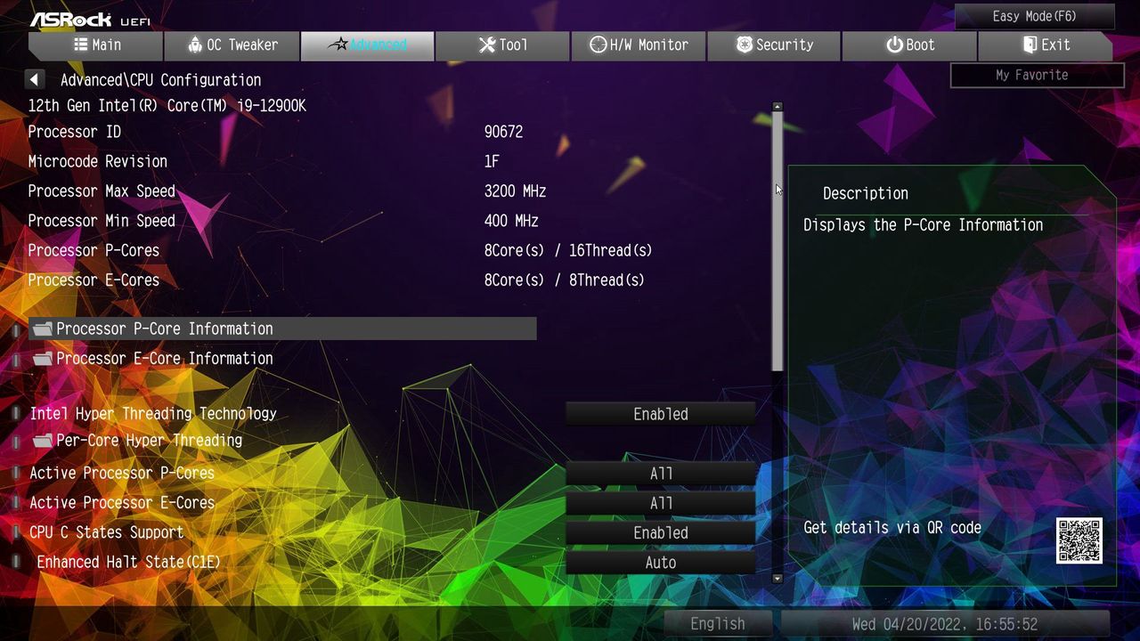
Task: Select the CPU C States Support label
Action: pyautogui.click(x=107, y=532)
